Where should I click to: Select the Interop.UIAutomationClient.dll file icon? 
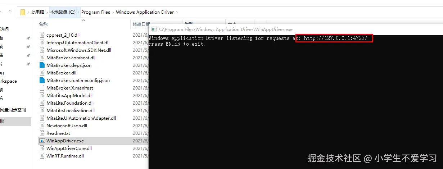point(42,42)
